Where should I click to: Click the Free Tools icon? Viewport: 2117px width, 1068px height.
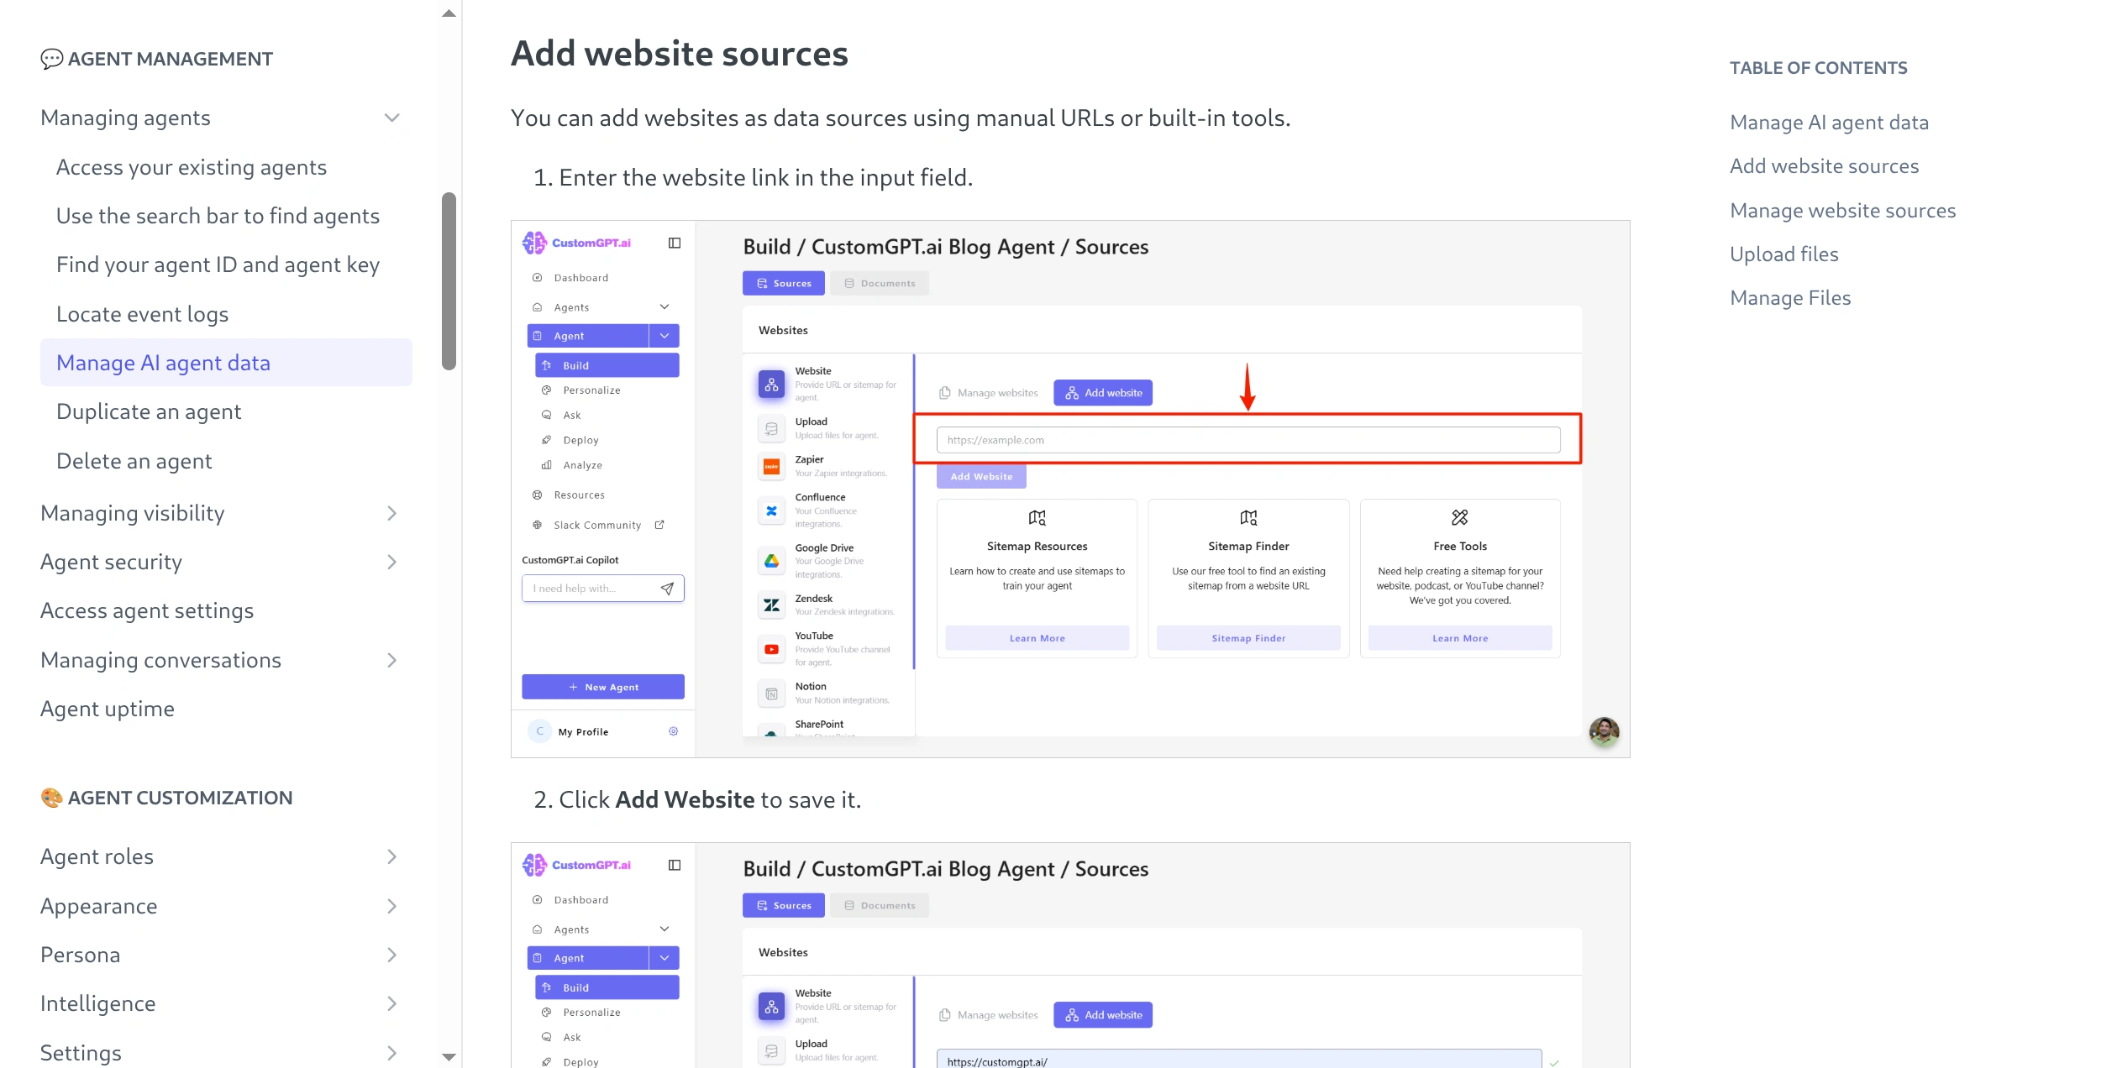click(1460, 517)
